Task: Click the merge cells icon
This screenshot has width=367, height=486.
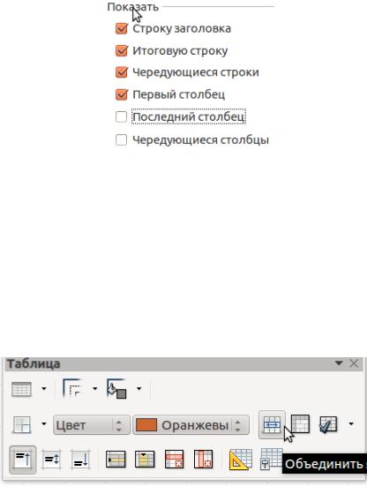Action: tap(272, 424)
